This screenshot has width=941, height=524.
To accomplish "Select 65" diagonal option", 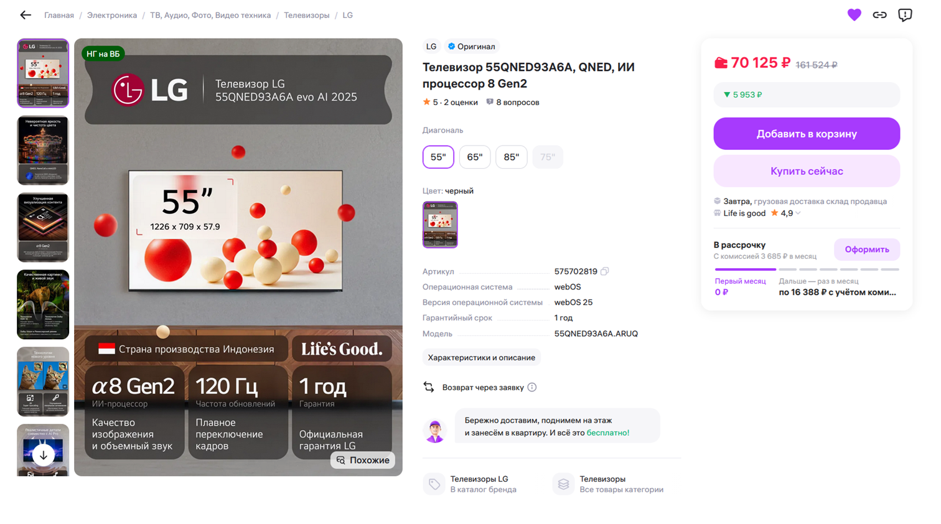I will (475, 157).
